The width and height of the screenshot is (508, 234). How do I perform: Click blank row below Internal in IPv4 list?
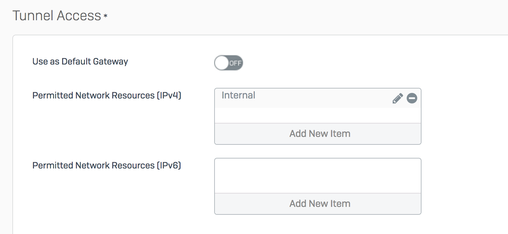(318, 115)
